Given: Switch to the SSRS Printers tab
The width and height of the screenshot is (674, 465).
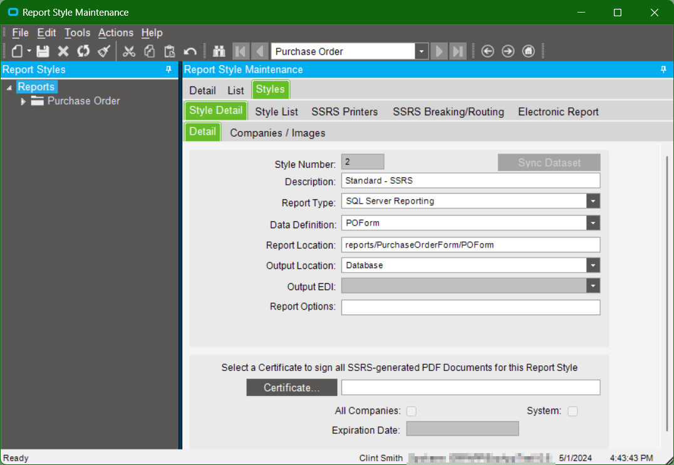Looking at the screenshot, I should coord(345,112).
